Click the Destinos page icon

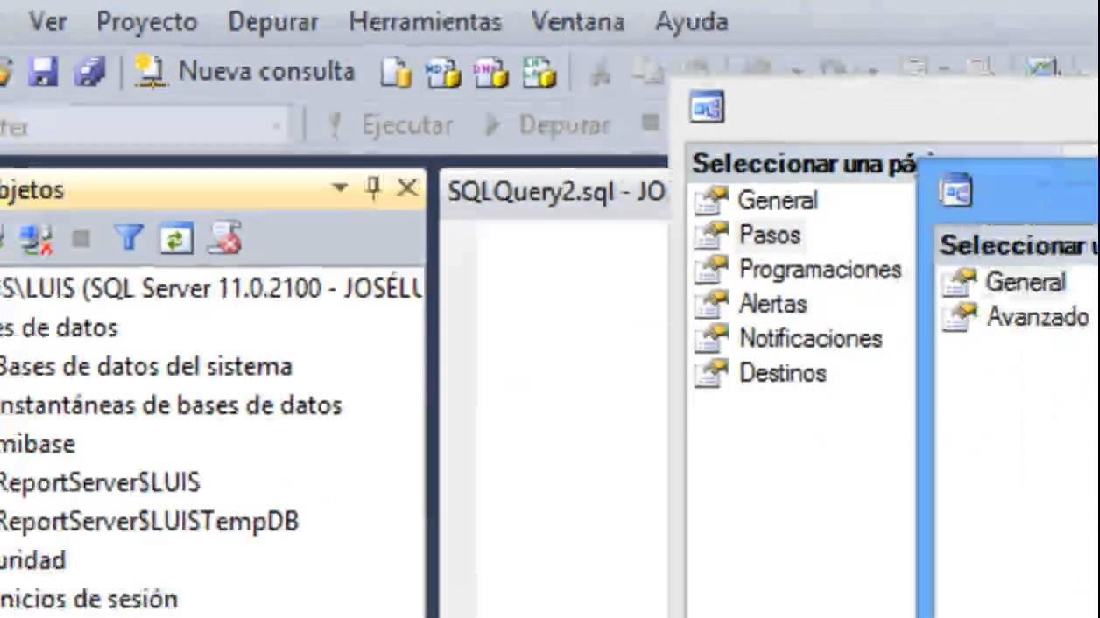click(711, 372)
